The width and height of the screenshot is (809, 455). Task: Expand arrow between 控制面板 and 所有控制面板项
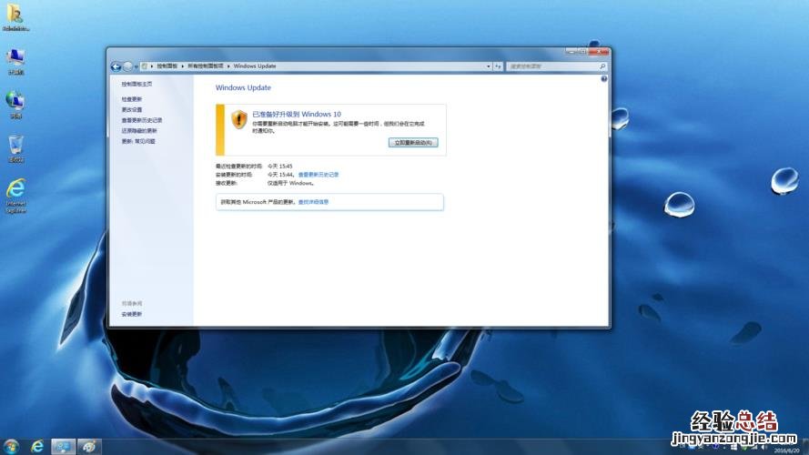183,66
